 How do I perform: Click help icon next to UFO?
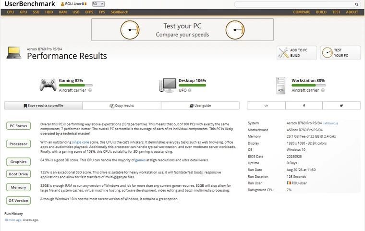point(190,90)
